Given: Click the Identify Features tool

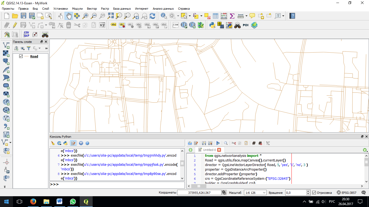Looking at the screenshot, I should (164, 16).
